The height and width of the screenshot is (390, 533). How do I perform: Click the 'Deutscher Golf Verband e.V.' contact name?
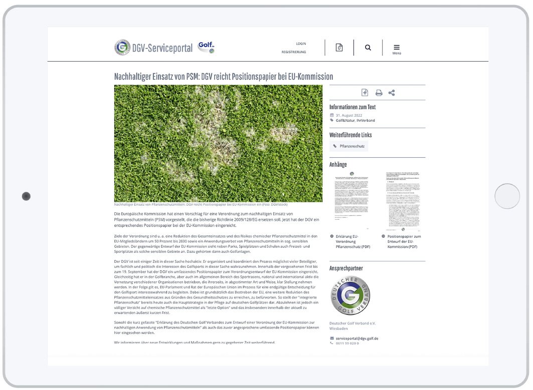[352, 323]
